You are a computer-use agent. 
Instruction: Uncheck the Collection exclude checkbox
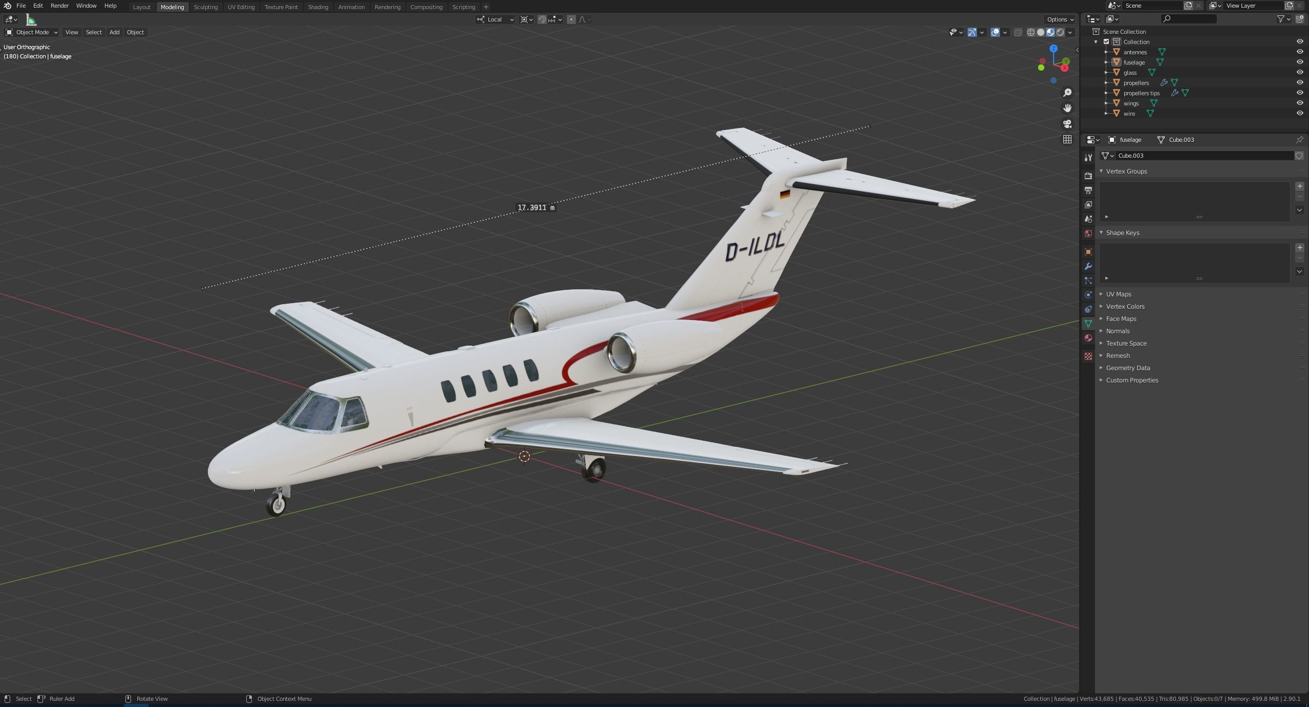point(1106,42)
